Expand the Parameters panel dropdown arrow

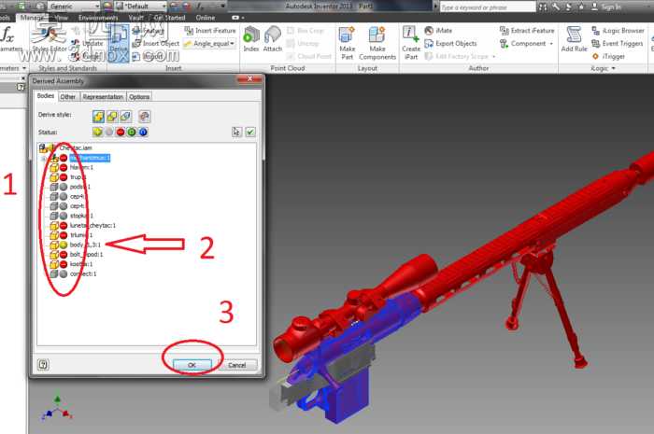click(23, 68)
